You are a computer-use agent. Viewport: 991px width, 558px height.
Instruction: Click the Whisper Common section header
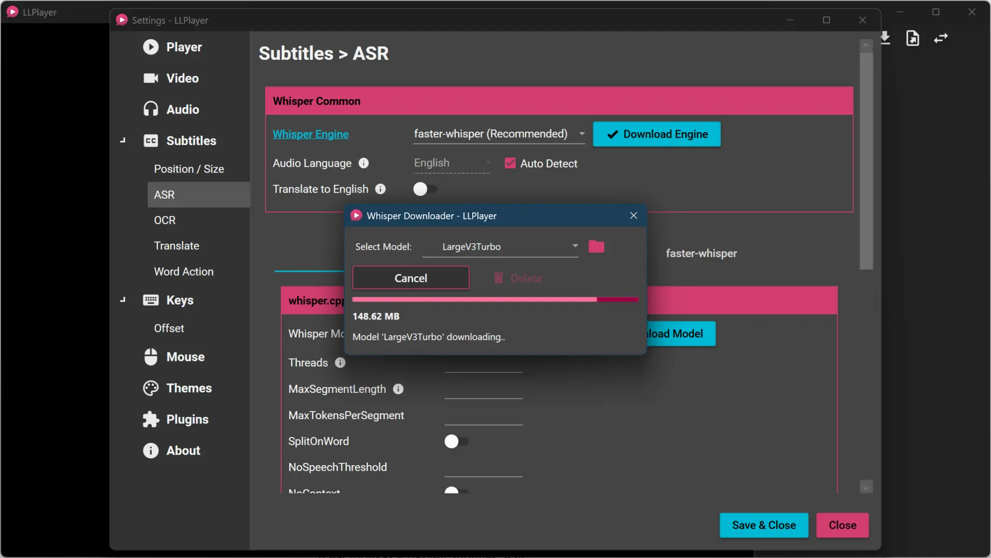click(559, 101)
